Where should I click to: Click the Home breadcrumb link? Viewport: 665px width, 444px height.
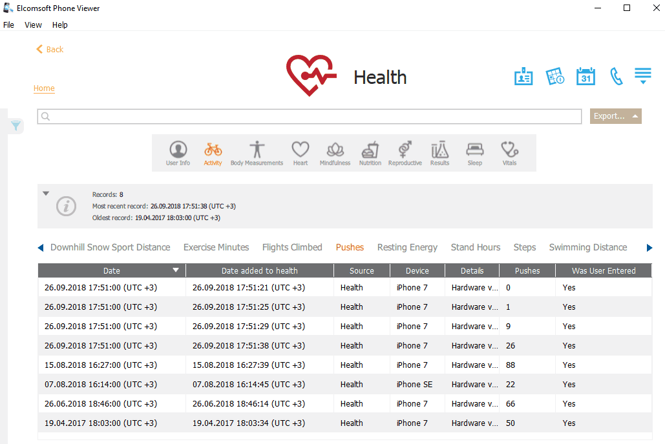coord(44,88)
